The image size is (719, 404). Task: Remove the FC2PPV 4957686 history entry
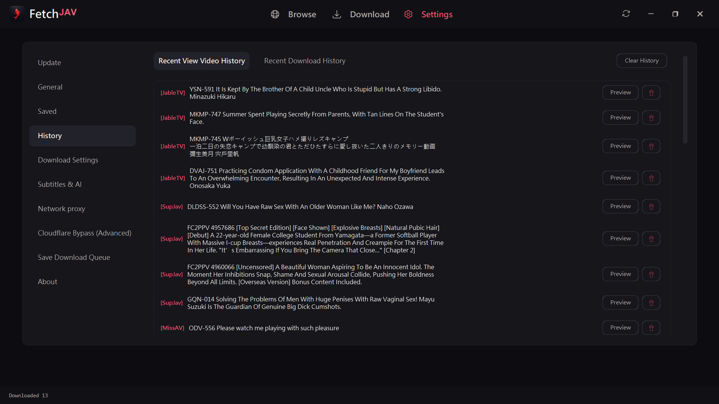651,239
